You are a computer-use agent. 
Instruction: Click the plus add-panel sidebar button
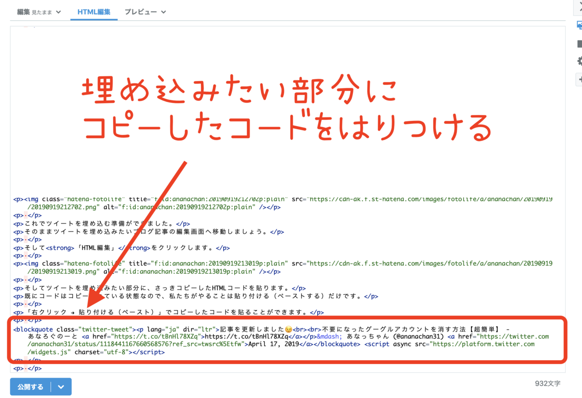tap(580, 79)
